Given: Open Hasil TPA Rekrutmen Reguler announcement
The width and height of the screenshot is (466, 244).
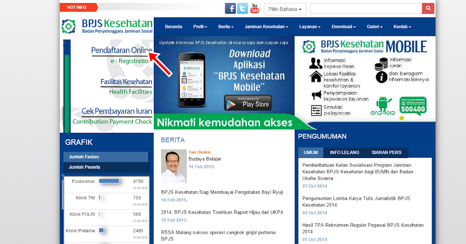Looking at the screenshot, I should coord(363,228).
